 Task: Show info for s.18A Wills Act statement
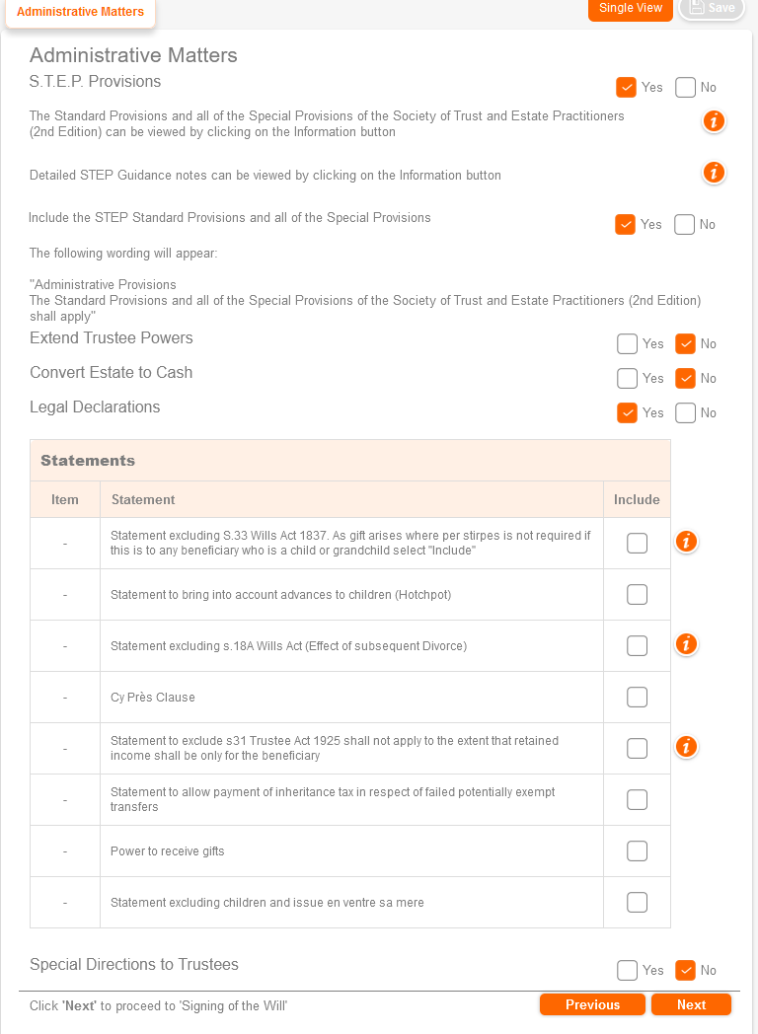pyautogui.click(x=686, y=644)
